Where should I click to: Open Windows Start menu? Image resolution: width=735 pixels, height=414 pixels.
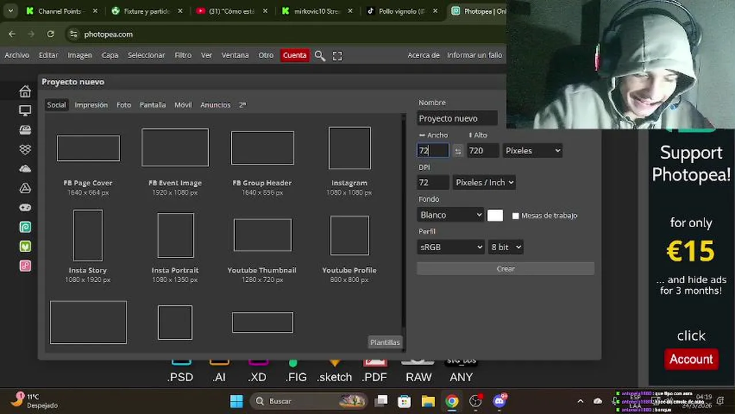click(x=236, y=401)
